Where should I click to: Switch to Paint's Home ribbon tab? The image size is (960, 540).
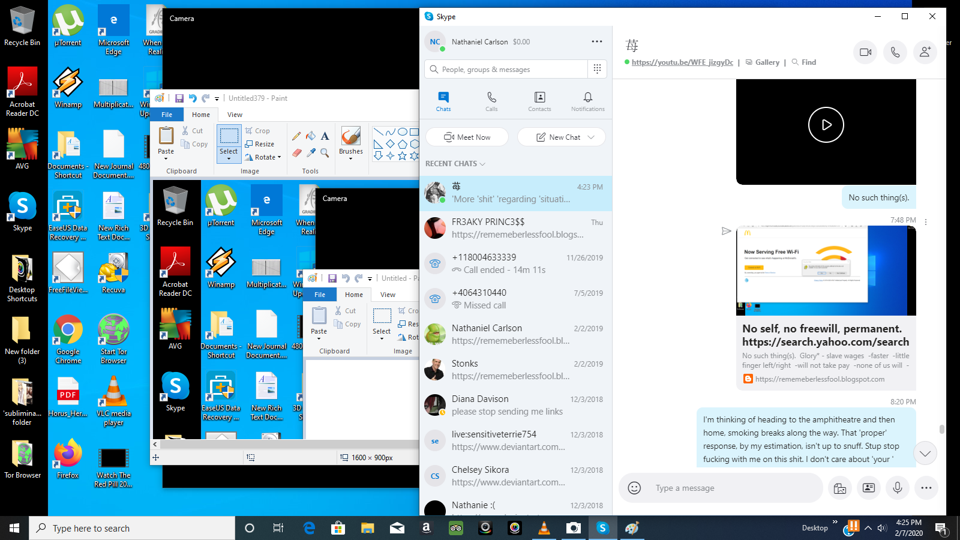201,115
